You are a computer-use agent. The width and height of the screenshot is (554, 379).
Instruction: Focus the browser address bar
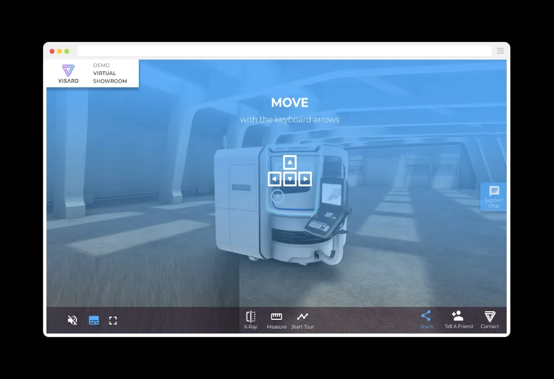[x=284, y=51]
